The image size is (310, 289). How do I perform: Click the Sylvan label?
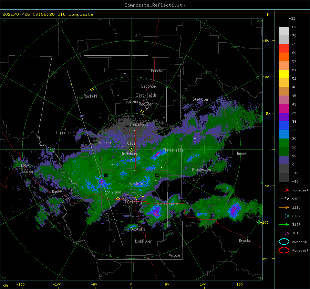[132, 101]
